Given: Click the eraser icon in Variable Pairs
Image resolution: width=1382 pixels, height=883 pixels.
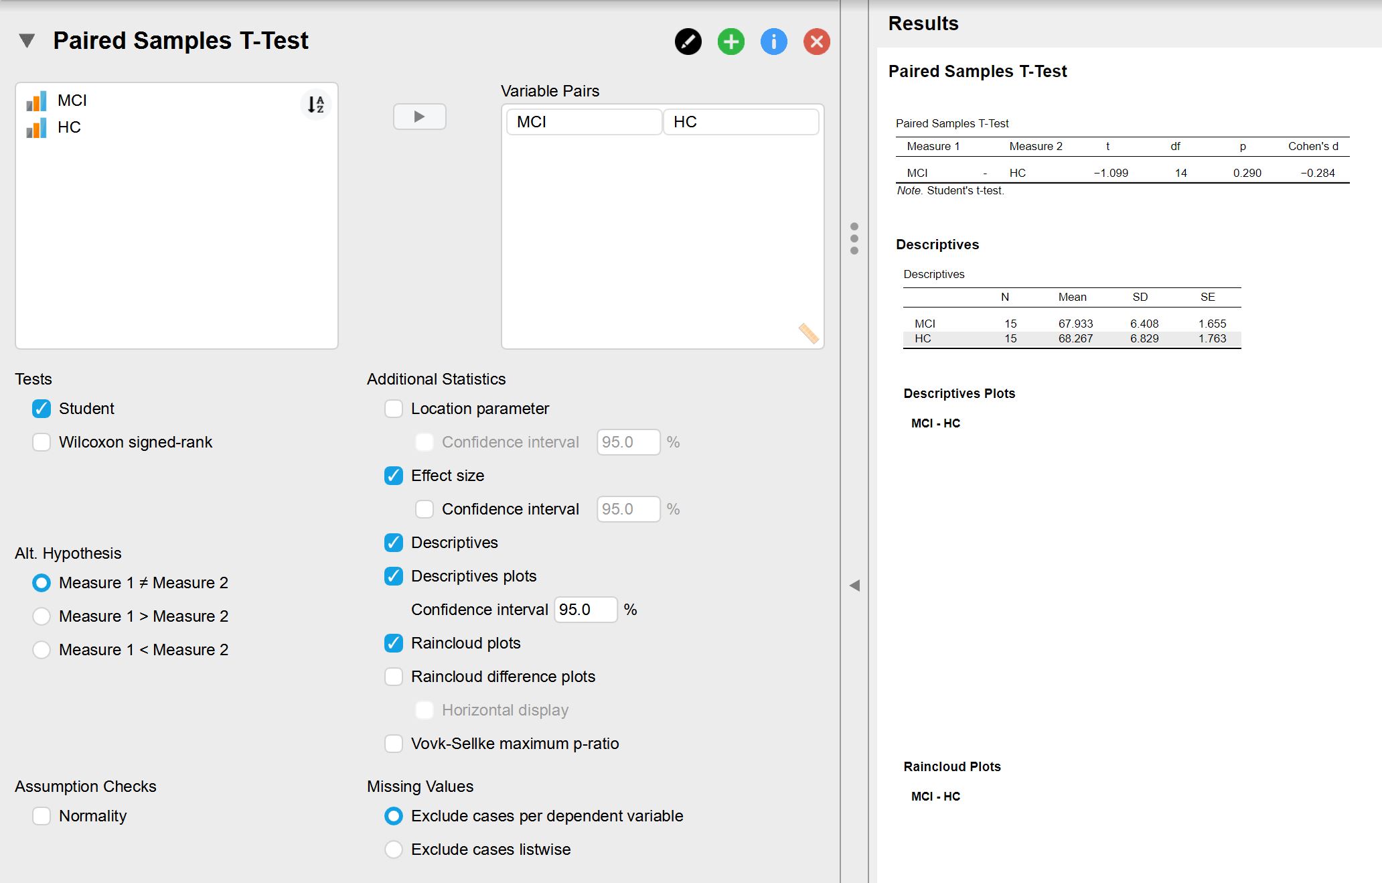Looking at the screenshot, I should coord(808,333).
